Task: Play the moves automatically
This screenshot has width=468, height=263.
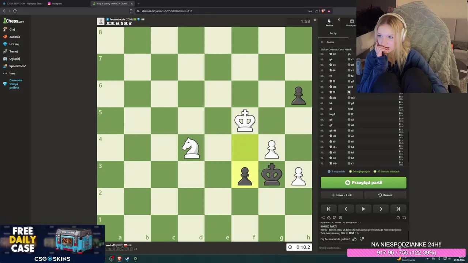Action: tap(363, 209)
